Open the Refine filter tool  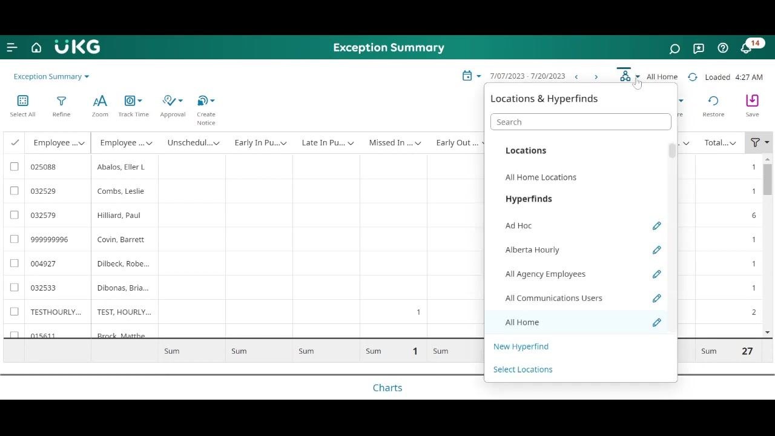point(61,101)
